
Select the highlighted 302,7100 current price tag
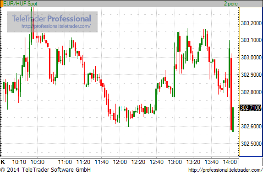coord(251,108)
